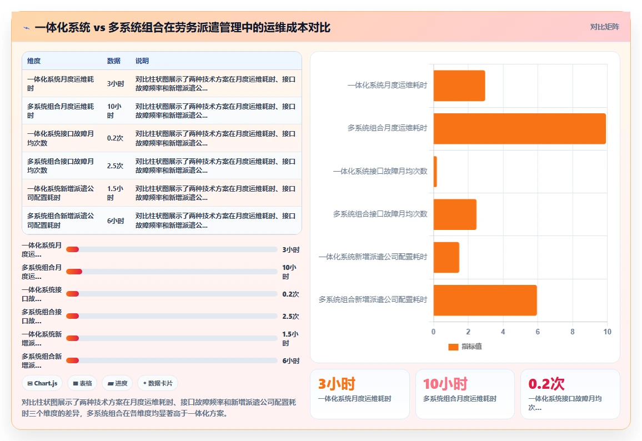The width and height of the screenshot is (642, 441).
Task: Select the 表格 tag chip
Action: [82, 383]
